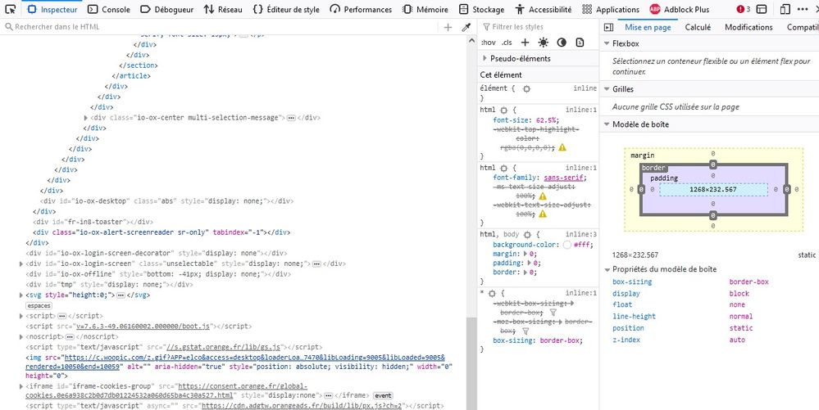Toggle dark color scheme simulation

point(562,43)
